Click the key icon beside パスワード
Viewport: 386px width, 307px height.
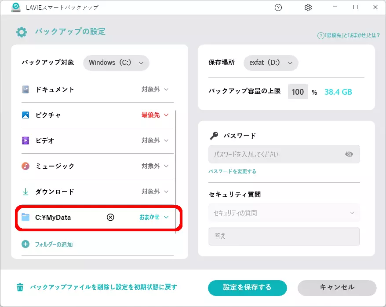(214, 135)
